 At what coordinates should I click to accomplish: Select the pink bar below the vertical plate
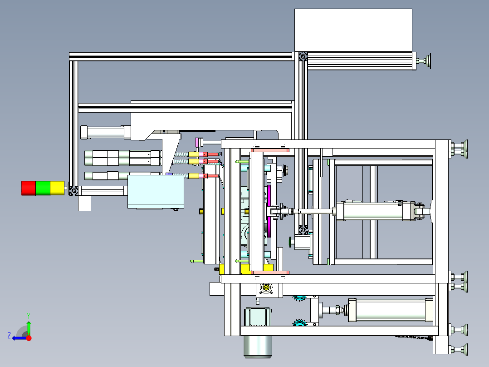coord(270,273)
